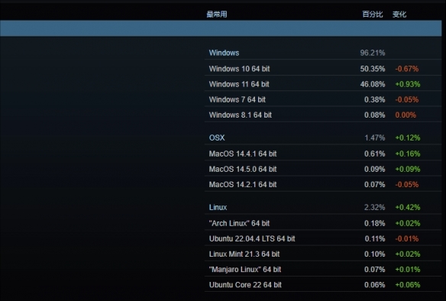
Task: Click the 0.07% value for Manjaro Linux
Action: pos(375,269)
